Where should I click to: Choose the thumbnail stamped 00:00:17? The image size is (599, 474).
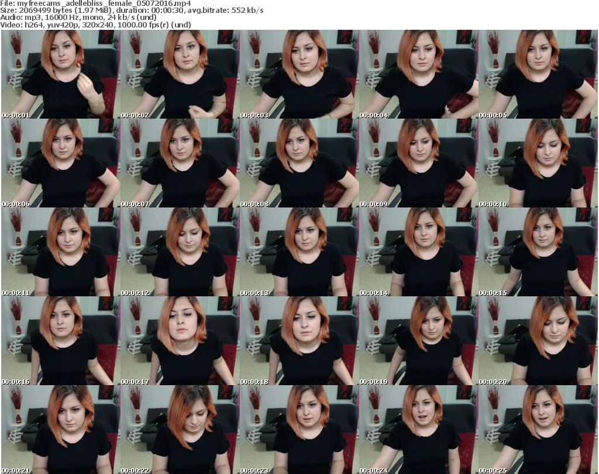point(180,341)
